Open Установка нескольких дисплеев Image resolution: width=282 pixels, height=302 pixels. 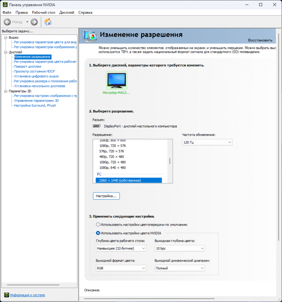[x=39, y=86]
